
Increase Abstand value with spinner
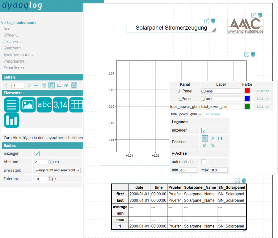click(50, 161)
